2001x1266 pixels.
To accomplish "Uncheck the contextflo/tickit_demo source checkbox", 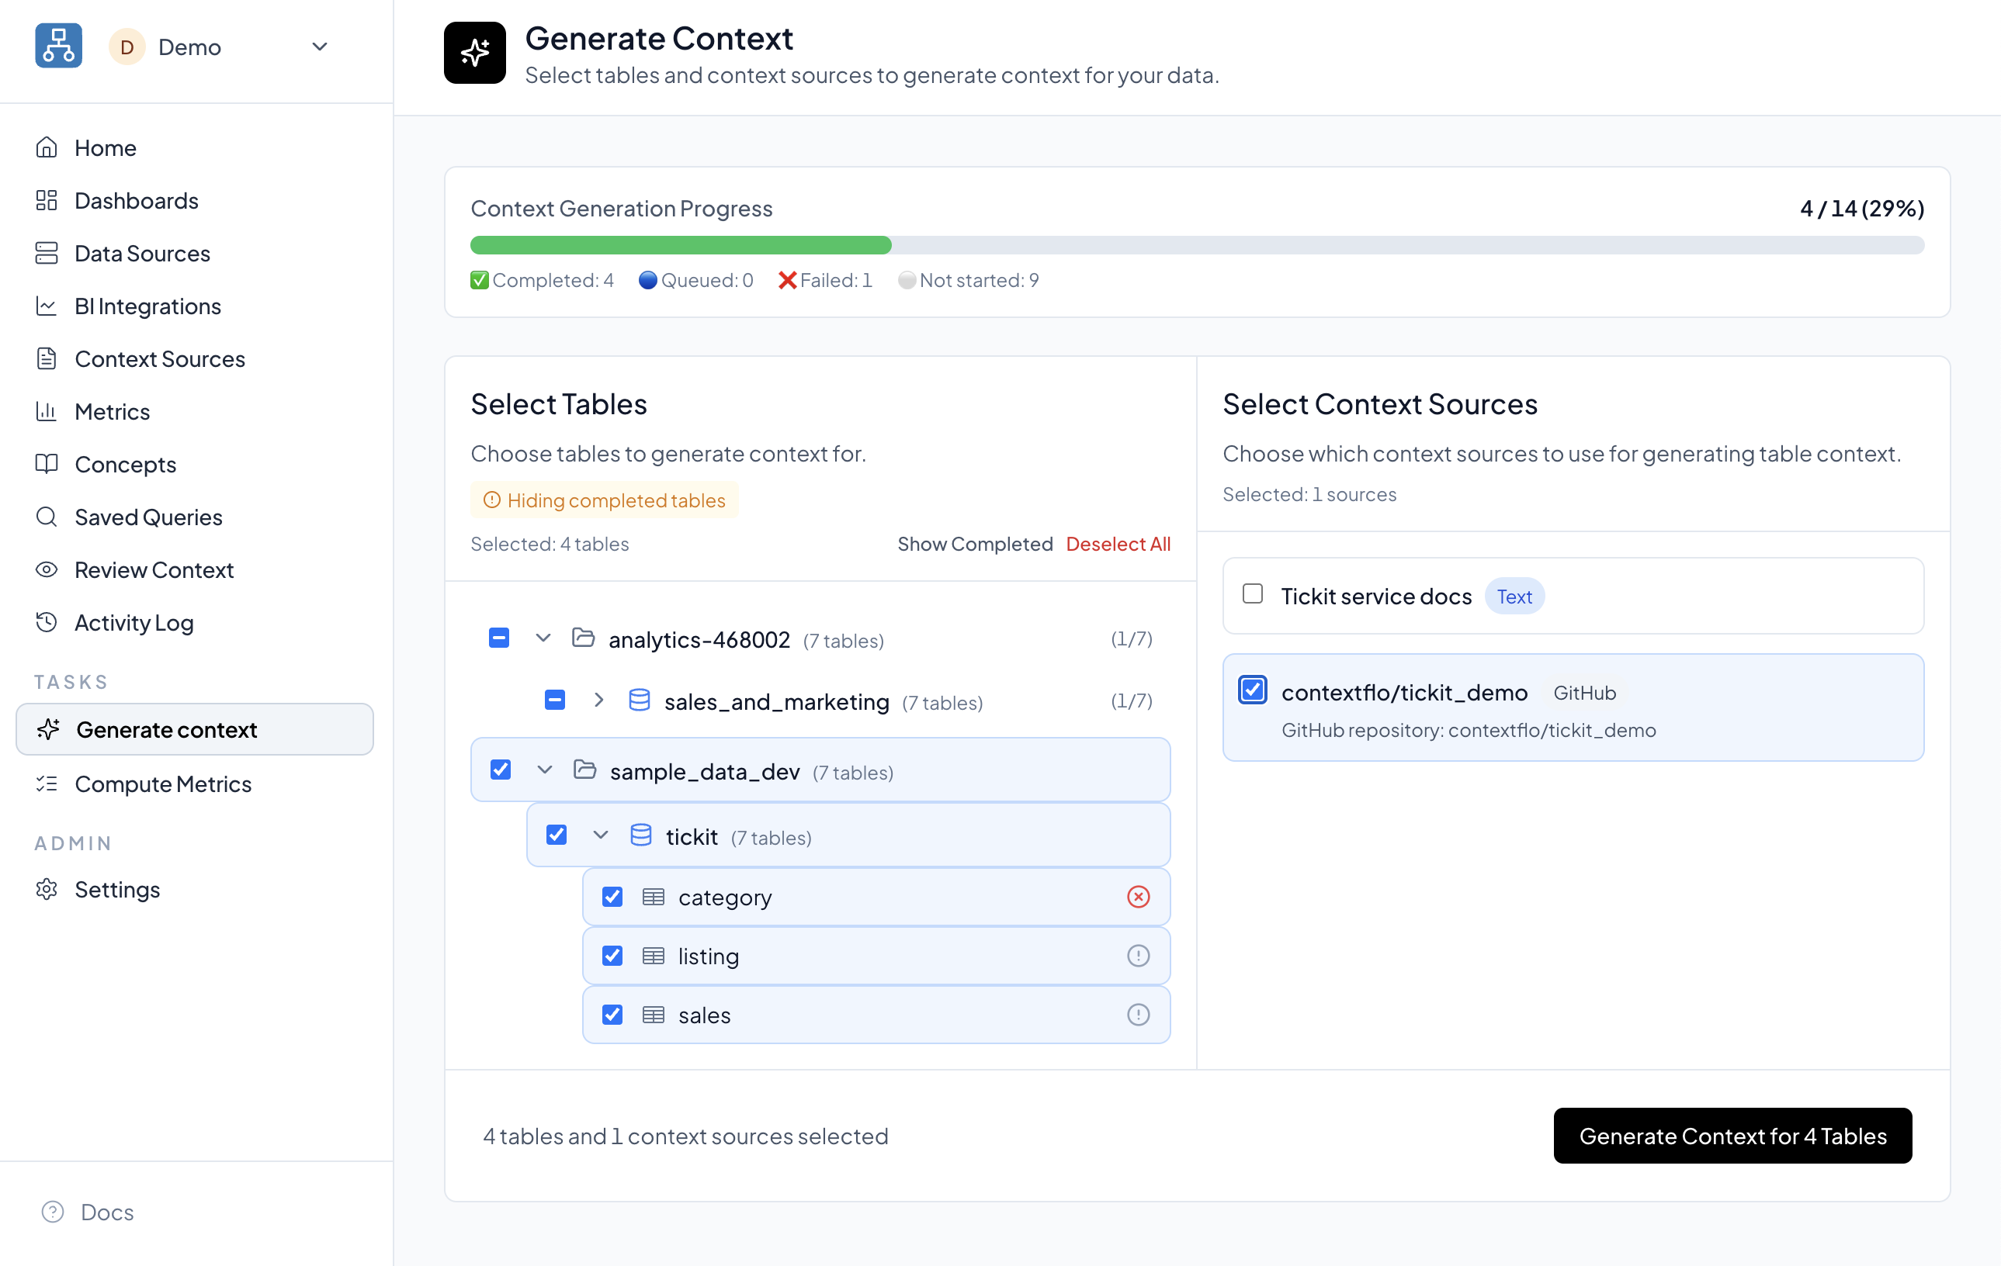I will tap(1252, 690).
